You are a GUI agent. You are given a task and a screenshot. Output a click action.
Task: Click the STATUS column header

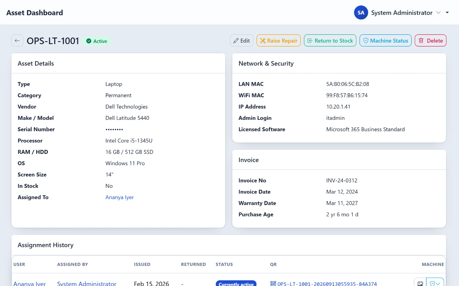tap(224, 265)
